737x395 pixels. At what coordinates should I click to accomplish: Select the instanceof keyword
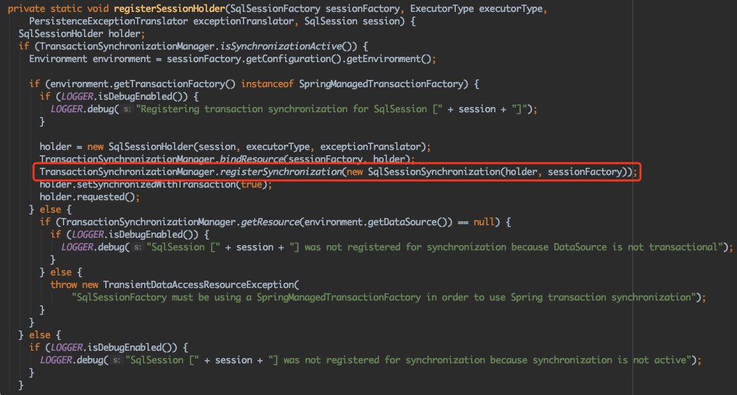pos(267,84)
